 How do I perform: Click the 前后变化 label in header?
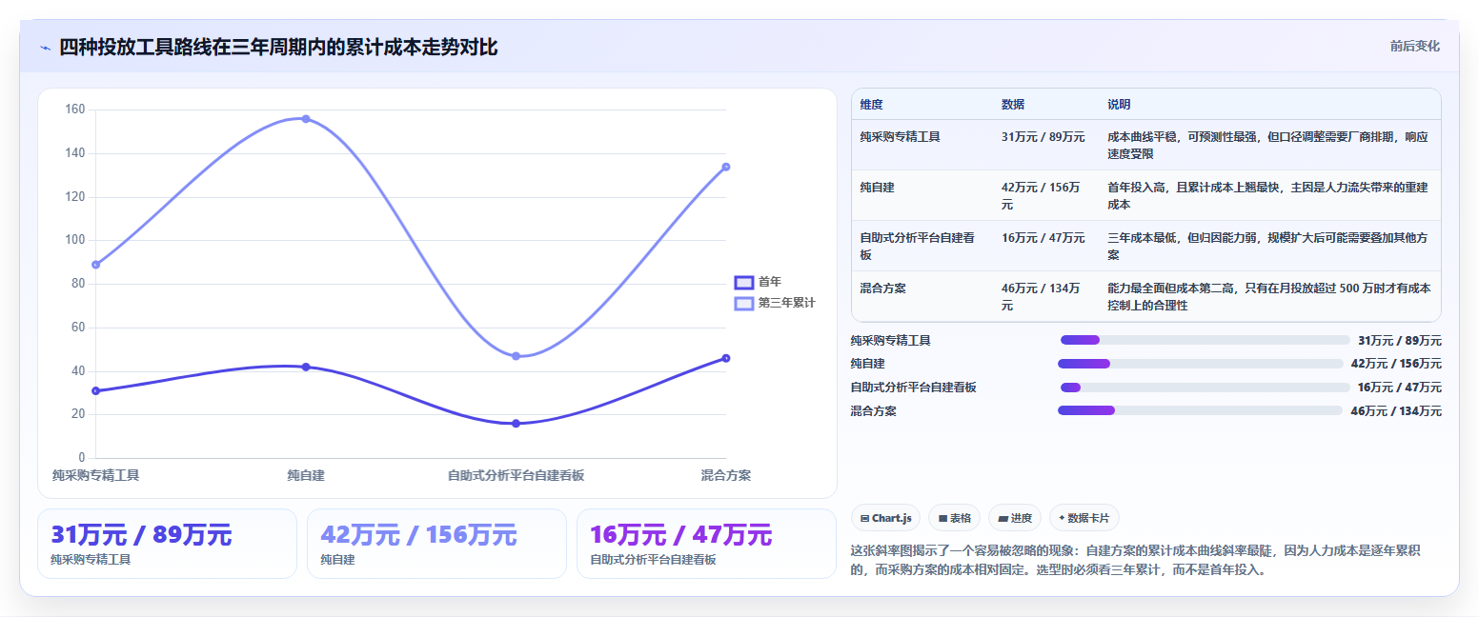tap(1414, 46)
